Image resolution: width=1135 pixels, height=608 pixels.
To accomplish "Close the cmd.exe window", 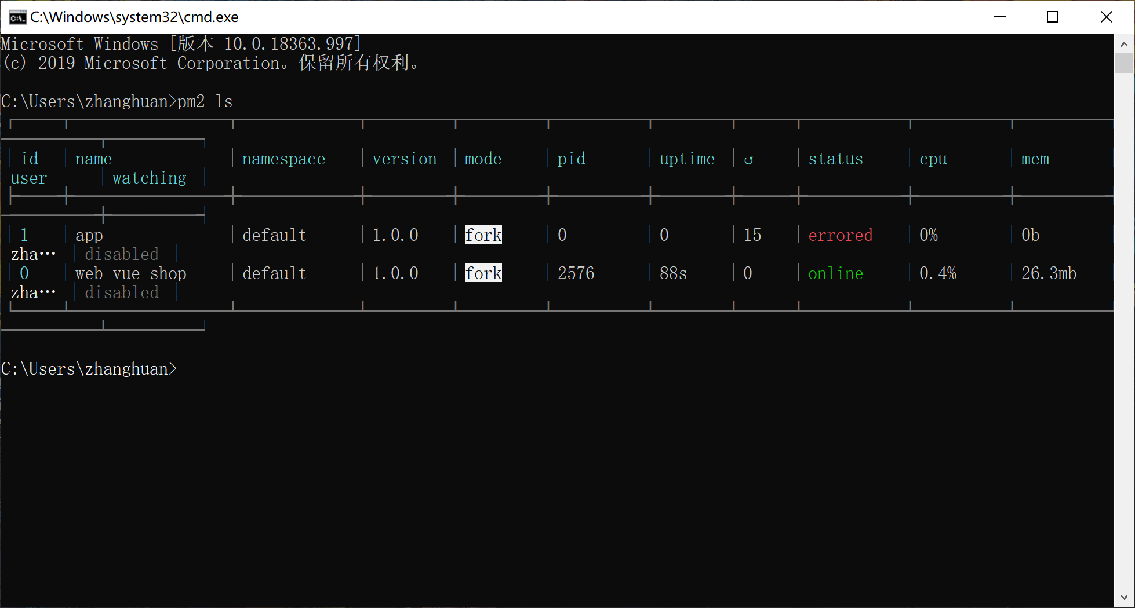I will pos(1106,17).
